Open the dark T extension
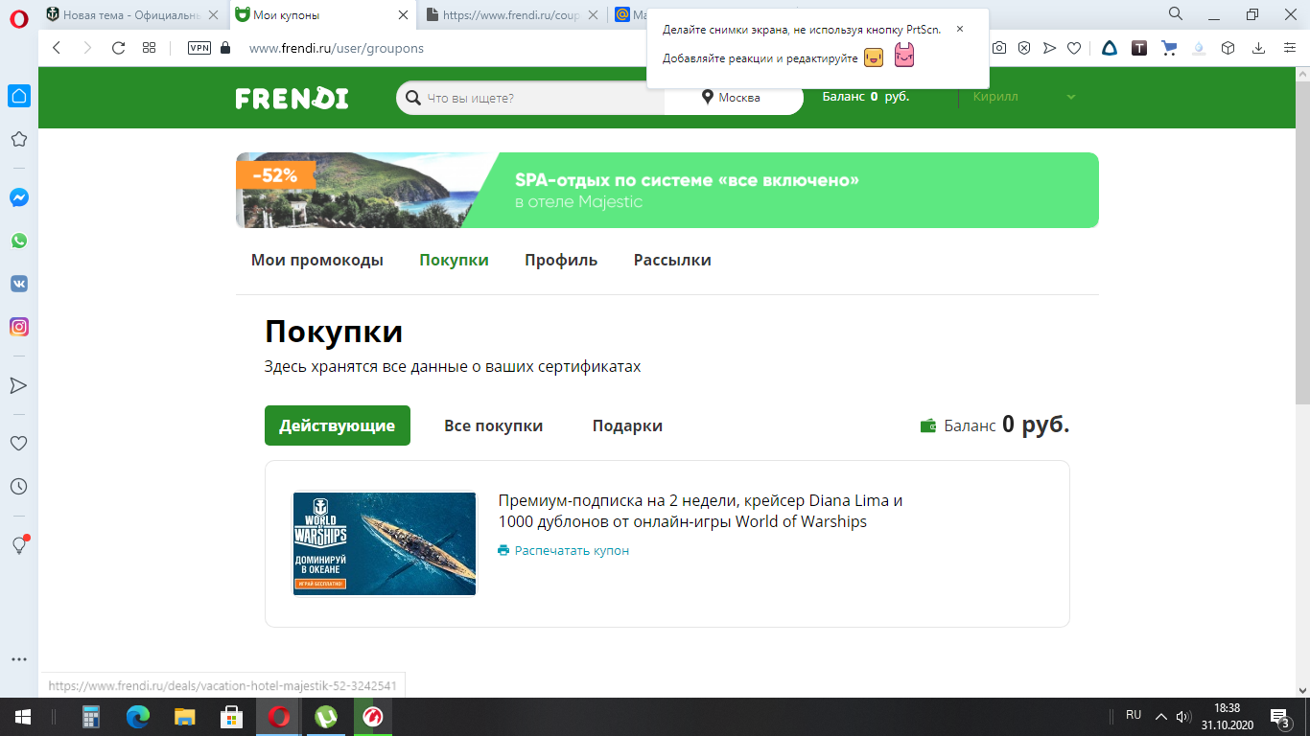 1139,48
